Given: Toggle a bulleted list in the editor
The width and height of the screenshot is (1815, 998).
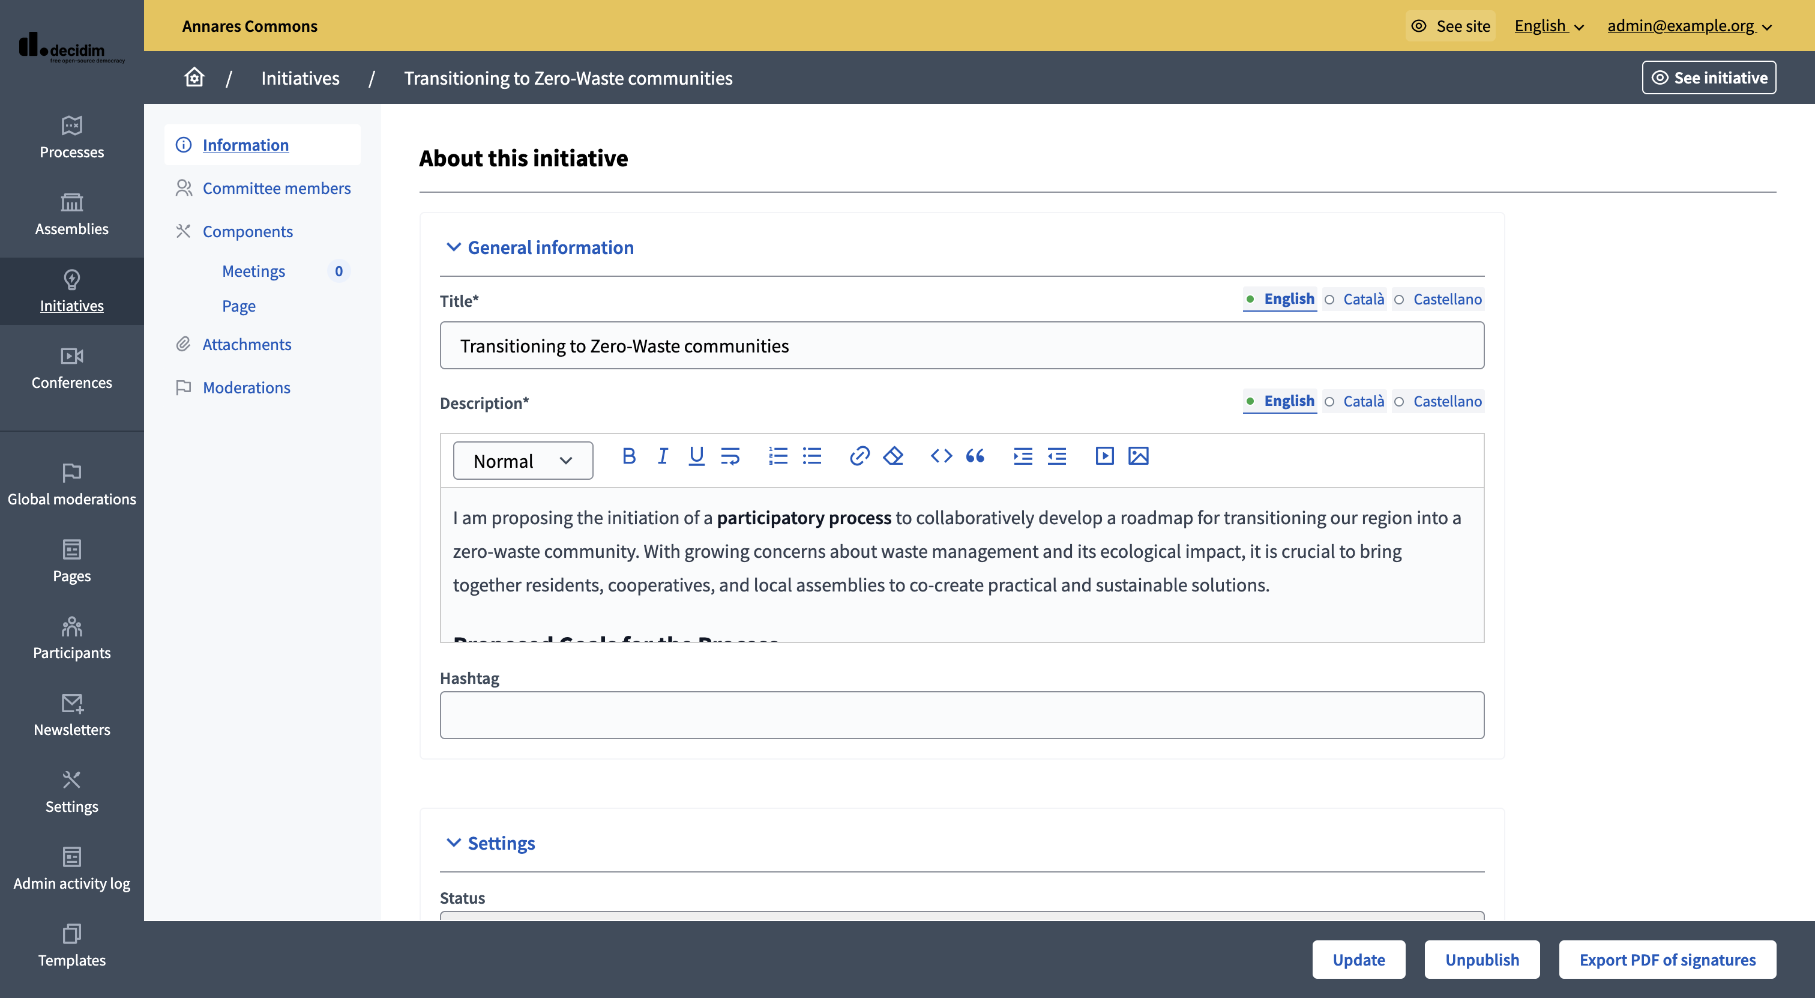Looking at the screenshot, I should (x=811, y=456).
